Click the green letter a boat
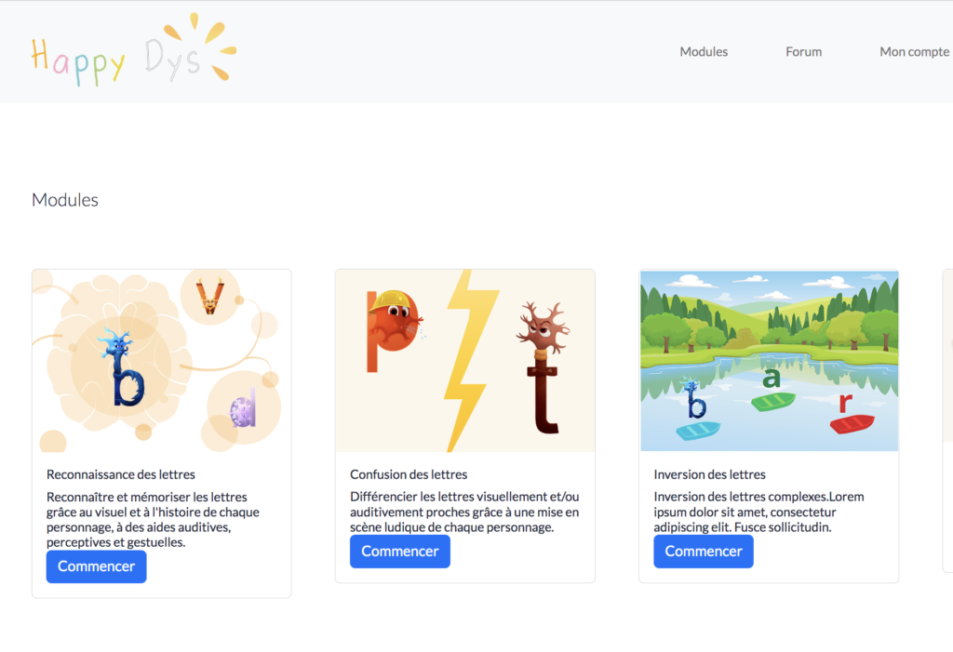Screen dimensions: 953x652 pos(772,390)
